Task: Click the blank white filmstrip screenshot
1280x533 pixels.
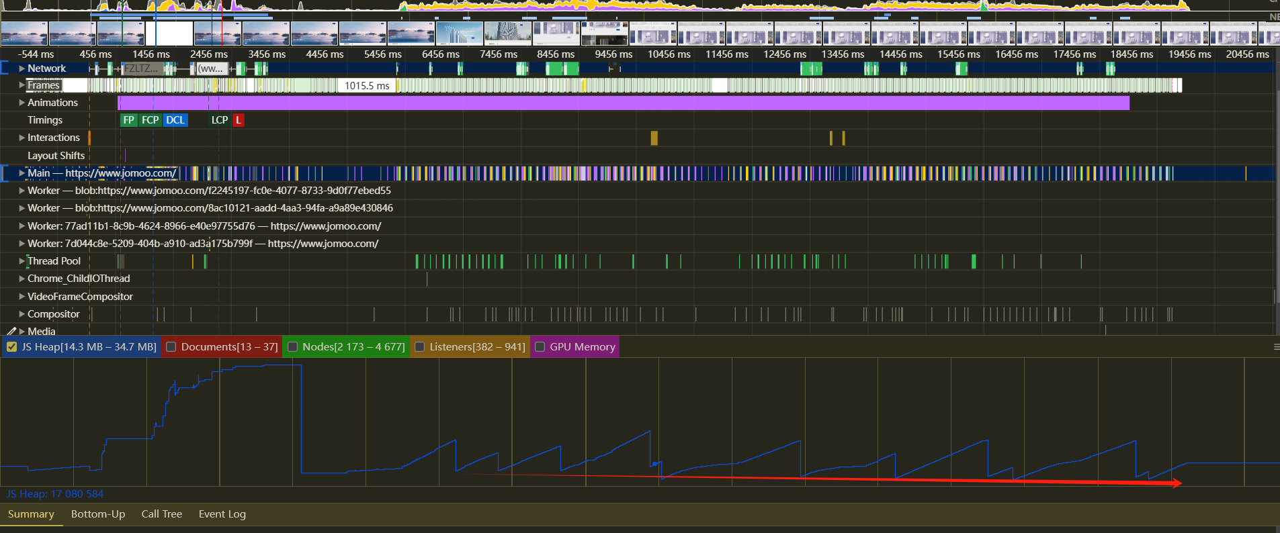Action: tap(169, 33)
